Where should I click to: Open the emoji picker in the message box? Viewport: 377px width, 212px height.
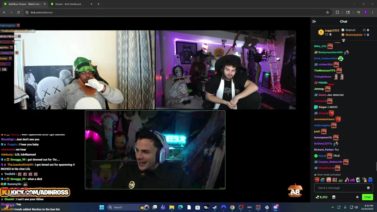click(x=368, y=188)
